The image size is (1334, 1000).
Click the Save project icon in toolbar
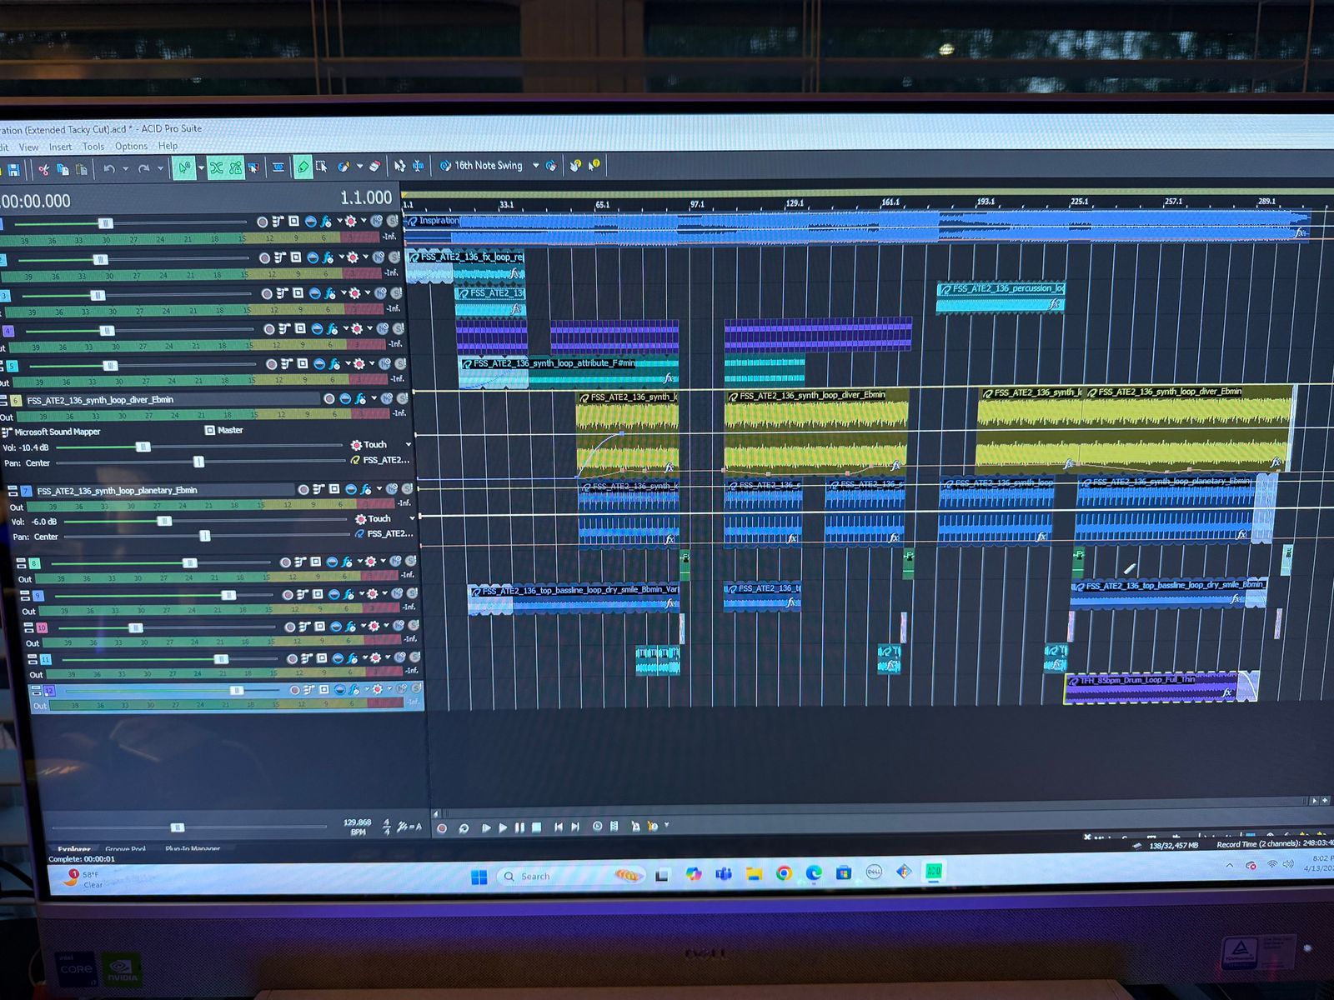coord(13,170)
